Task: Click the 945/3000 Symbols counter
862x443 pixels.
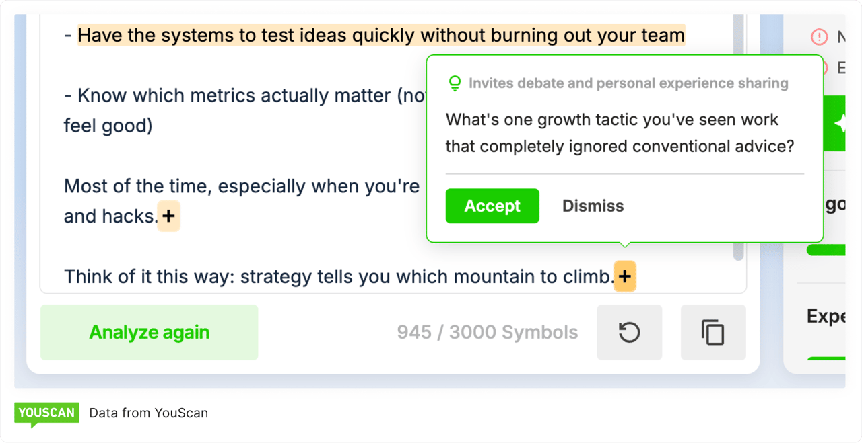Action: [487, 331]
